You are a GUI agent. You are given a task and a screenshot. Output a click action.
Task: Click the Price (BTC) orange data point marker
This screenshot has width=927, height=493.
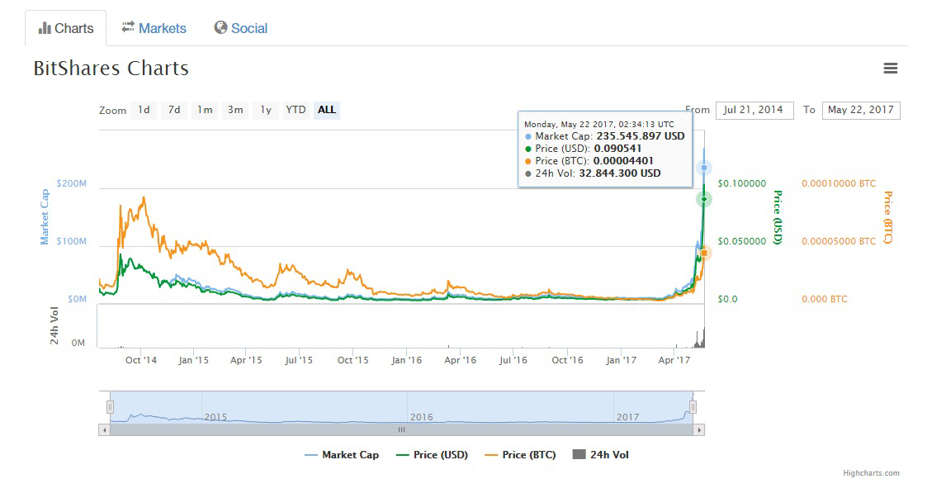click(x=703, y=253)
